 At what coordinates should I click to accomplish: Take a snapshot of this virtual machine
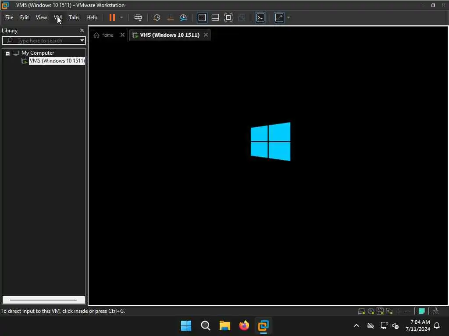[x=157, y=17]
